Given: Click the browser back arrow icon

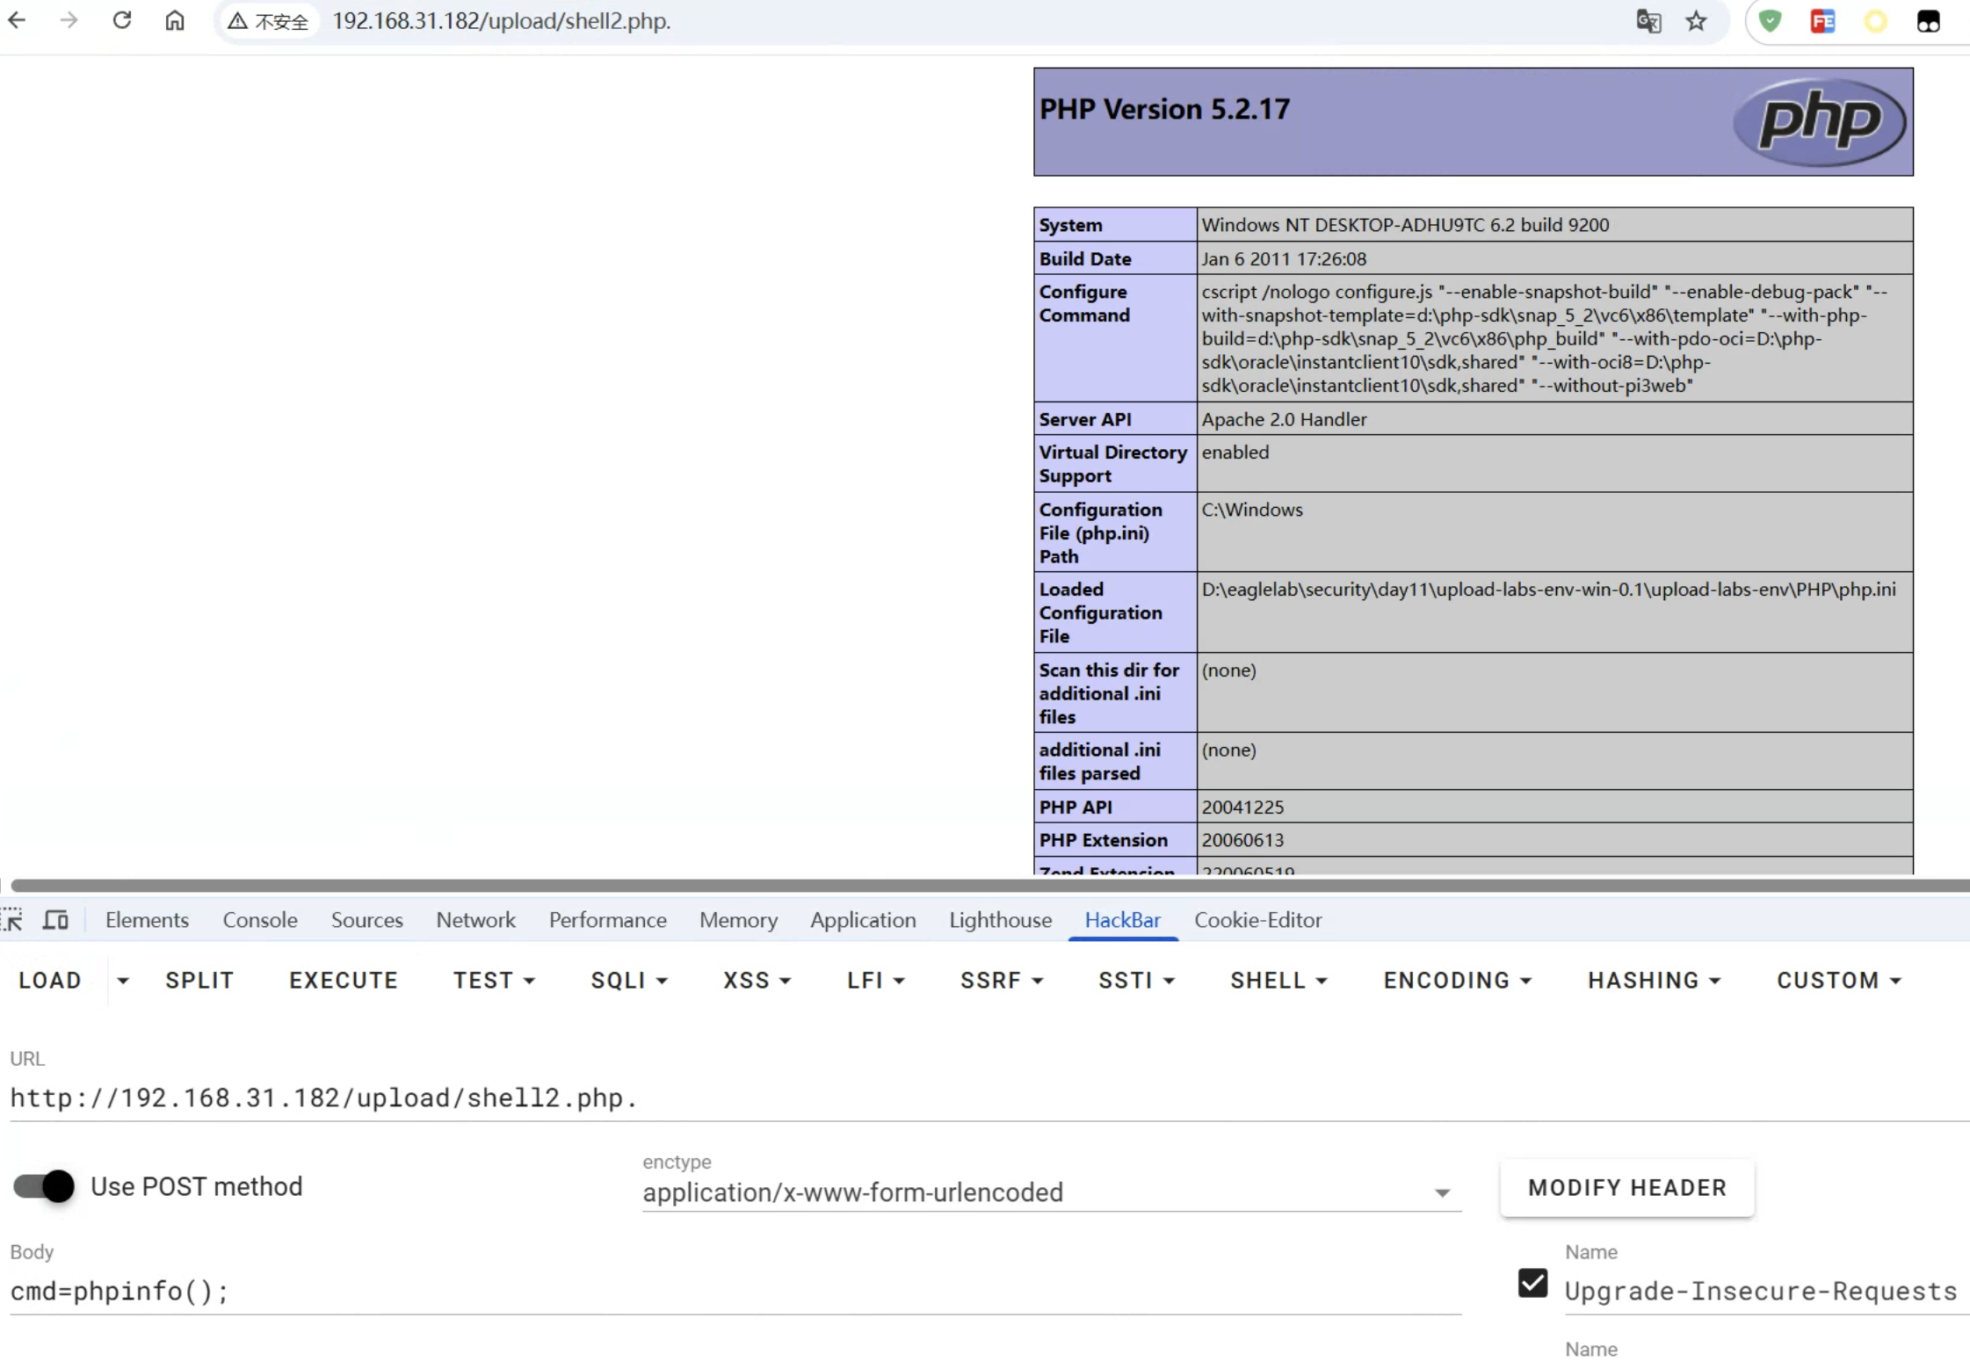Looking at the screenshot, I should pyautogui.click(x=17, y=20).
